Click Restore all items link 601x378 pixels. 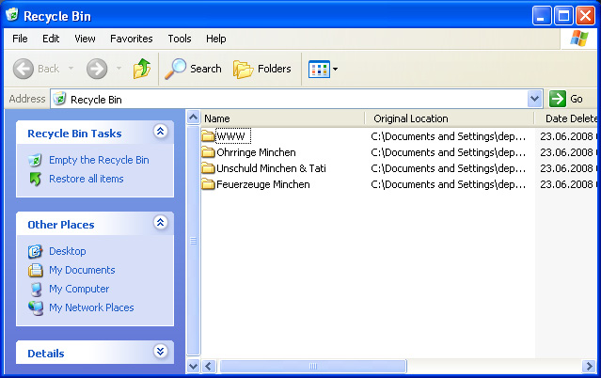(x=86, y=179)
